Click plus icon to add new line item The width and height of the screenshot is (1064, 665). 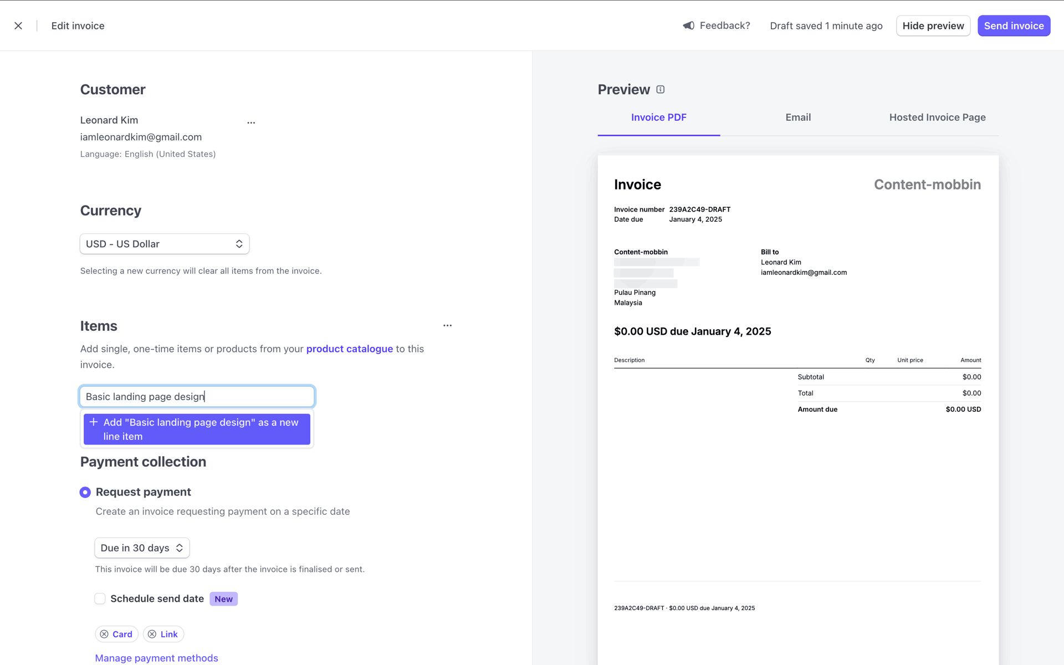click(x=94, y=422)
